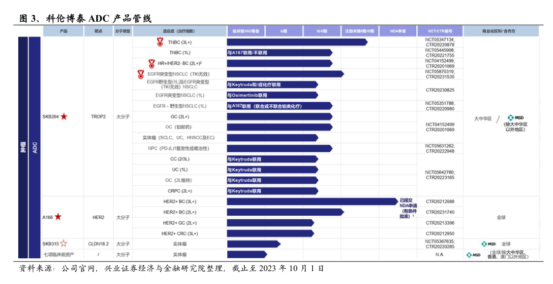553x284 pixels.
Task: Select the red star next to A166
Action: (x=58, y=217)
